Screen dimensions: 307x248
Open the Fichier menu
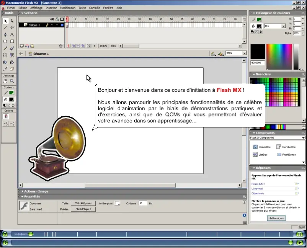tap(11, 8)
